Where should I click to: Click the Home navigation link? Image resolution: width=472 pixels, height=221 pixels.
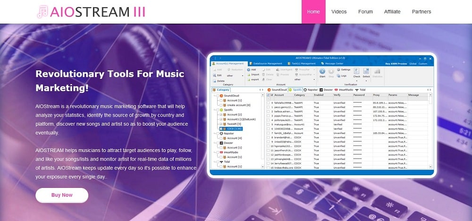pyautogui.click(x=313, y=12)
